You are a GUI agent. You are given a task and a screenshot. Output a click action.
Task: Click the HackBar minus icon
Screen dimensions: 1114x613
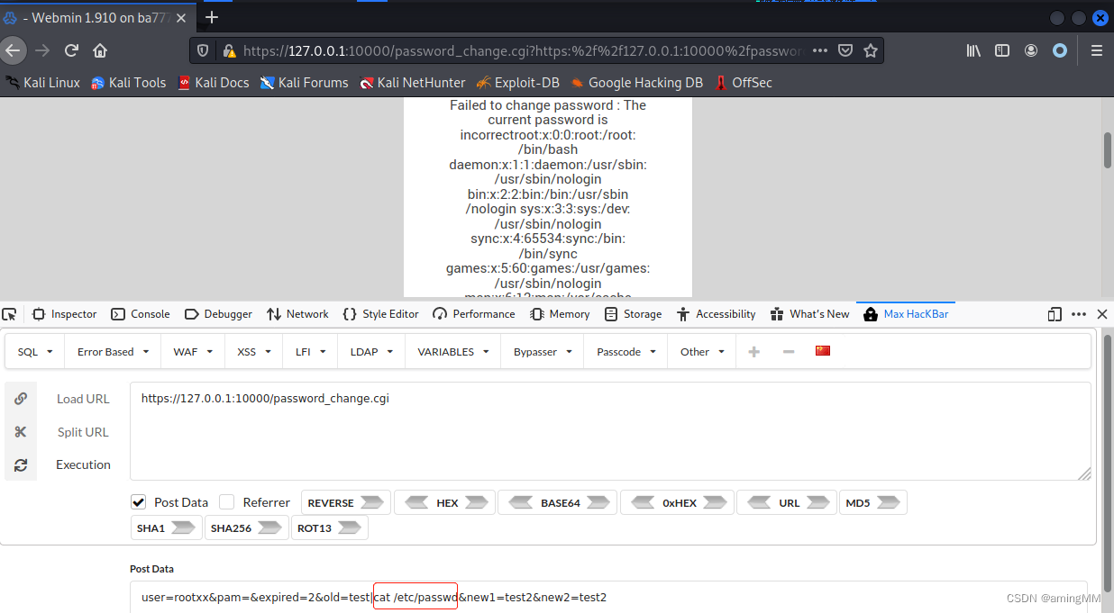pos(789,351)
